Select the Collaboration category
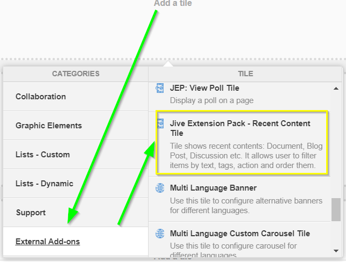346x262 pixels. [x=76, y=97]
